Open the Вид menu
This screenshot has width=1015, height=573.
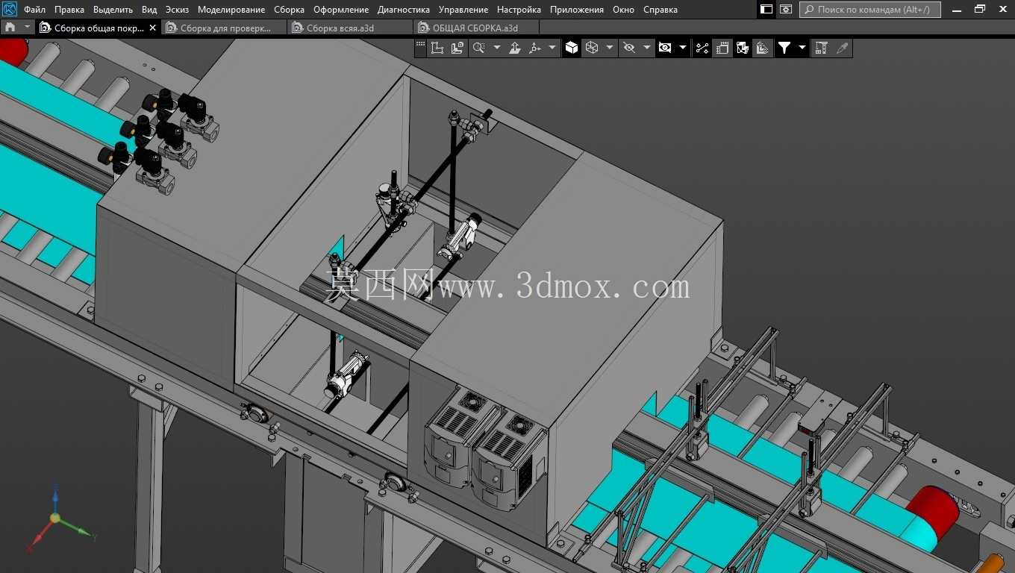tap(149, 10)
